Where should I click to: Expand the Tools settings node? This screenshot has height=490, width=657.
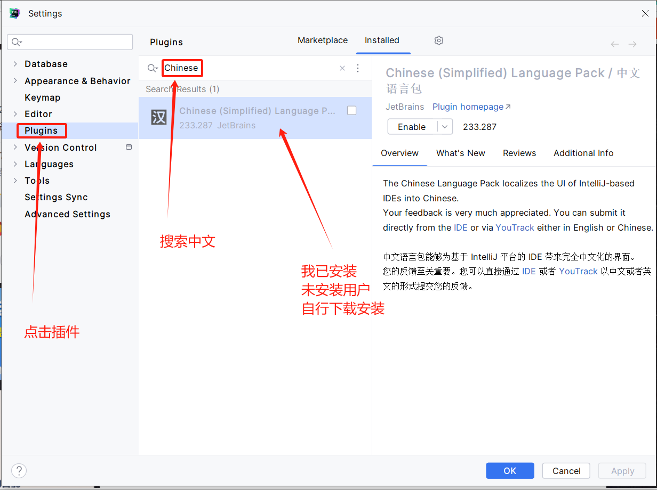coord(15,181)
